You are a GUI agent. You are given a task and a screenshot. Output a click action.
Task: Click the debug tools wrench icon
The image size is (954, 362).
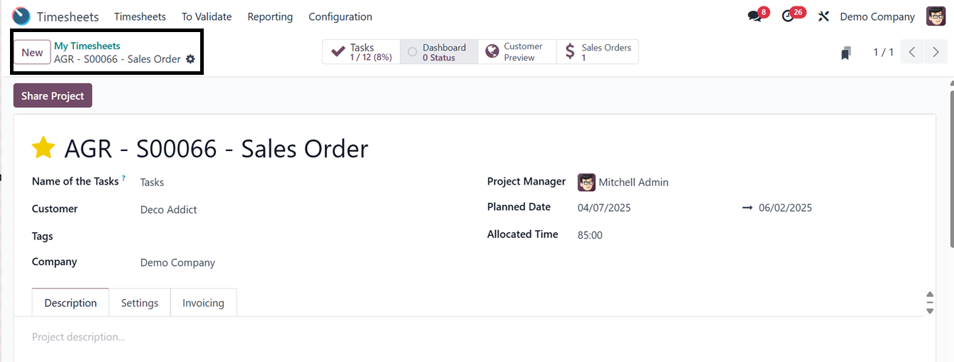(x=824, y=16)
